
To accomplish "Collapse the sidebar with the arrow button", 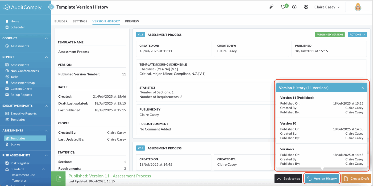I will pyautogui.click(x=51, y=7).
